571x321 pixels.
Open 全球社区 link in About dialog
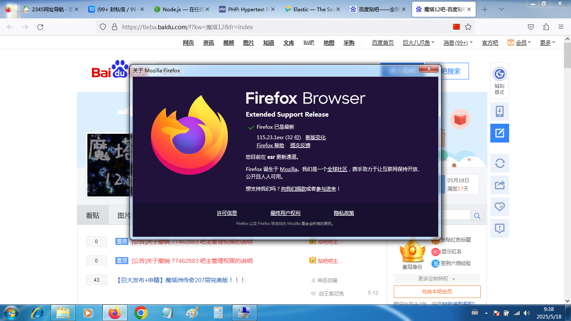click(x=337, y=169)
